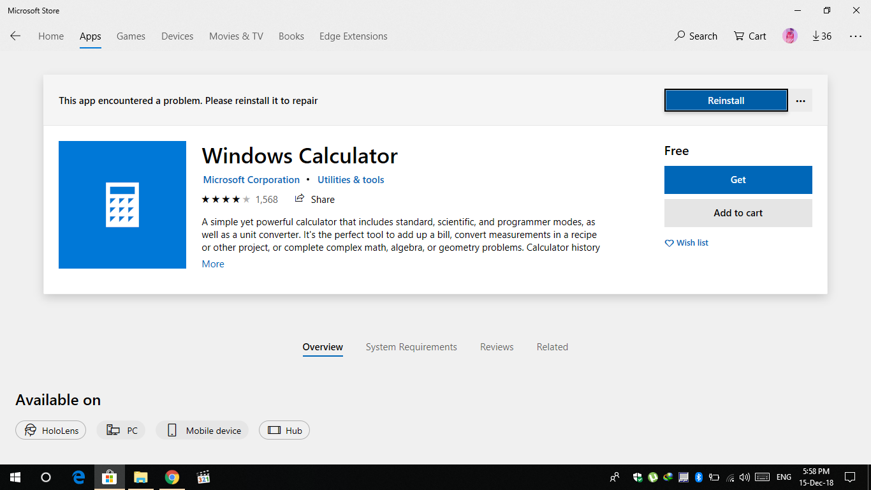Switch to the Devices tab
Image resolution: width=871 pixels, height=490 pixels.
click(x=177, y=36)
